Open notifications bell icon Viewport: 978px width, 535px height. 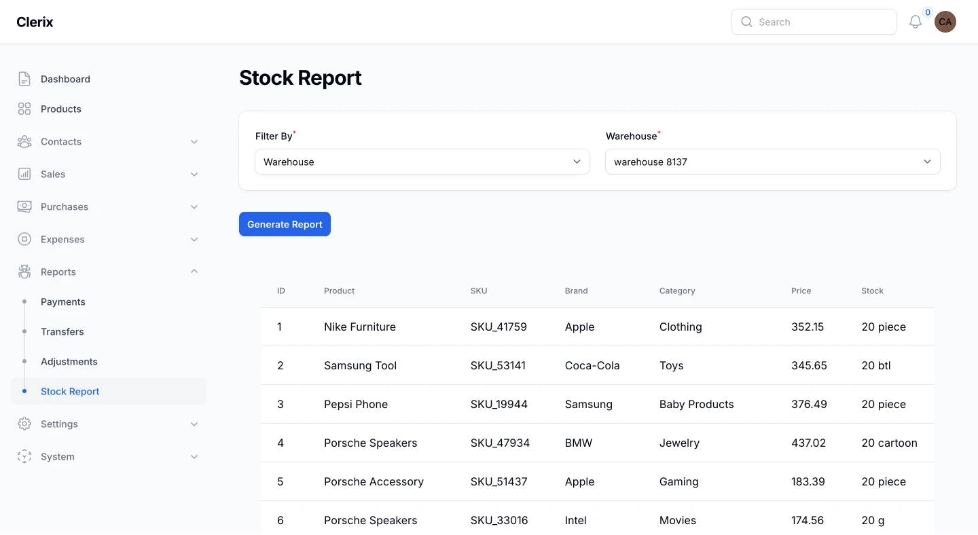tap(916, 22)
